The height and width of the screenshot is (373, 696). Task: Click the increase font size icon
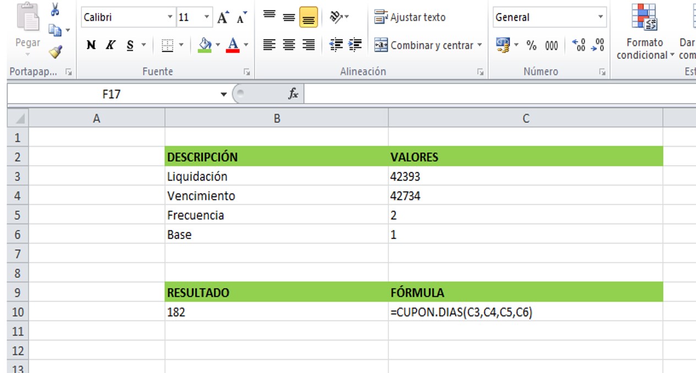tap(222, 18)
